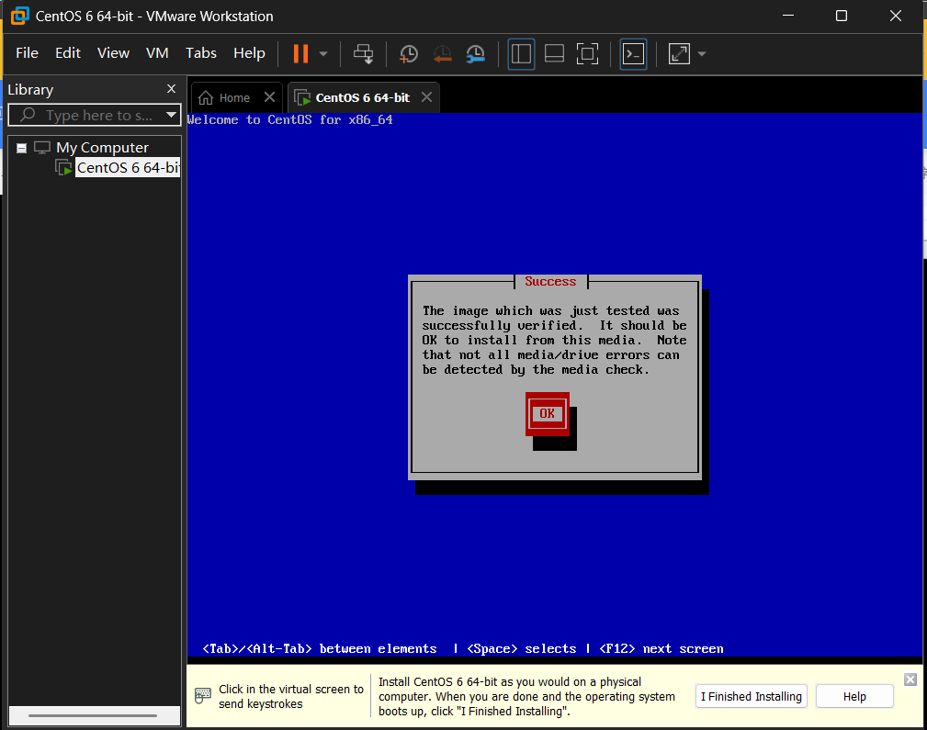Collapse the My Computer tree node
The image size is (927, 730).
pos(21,148)
